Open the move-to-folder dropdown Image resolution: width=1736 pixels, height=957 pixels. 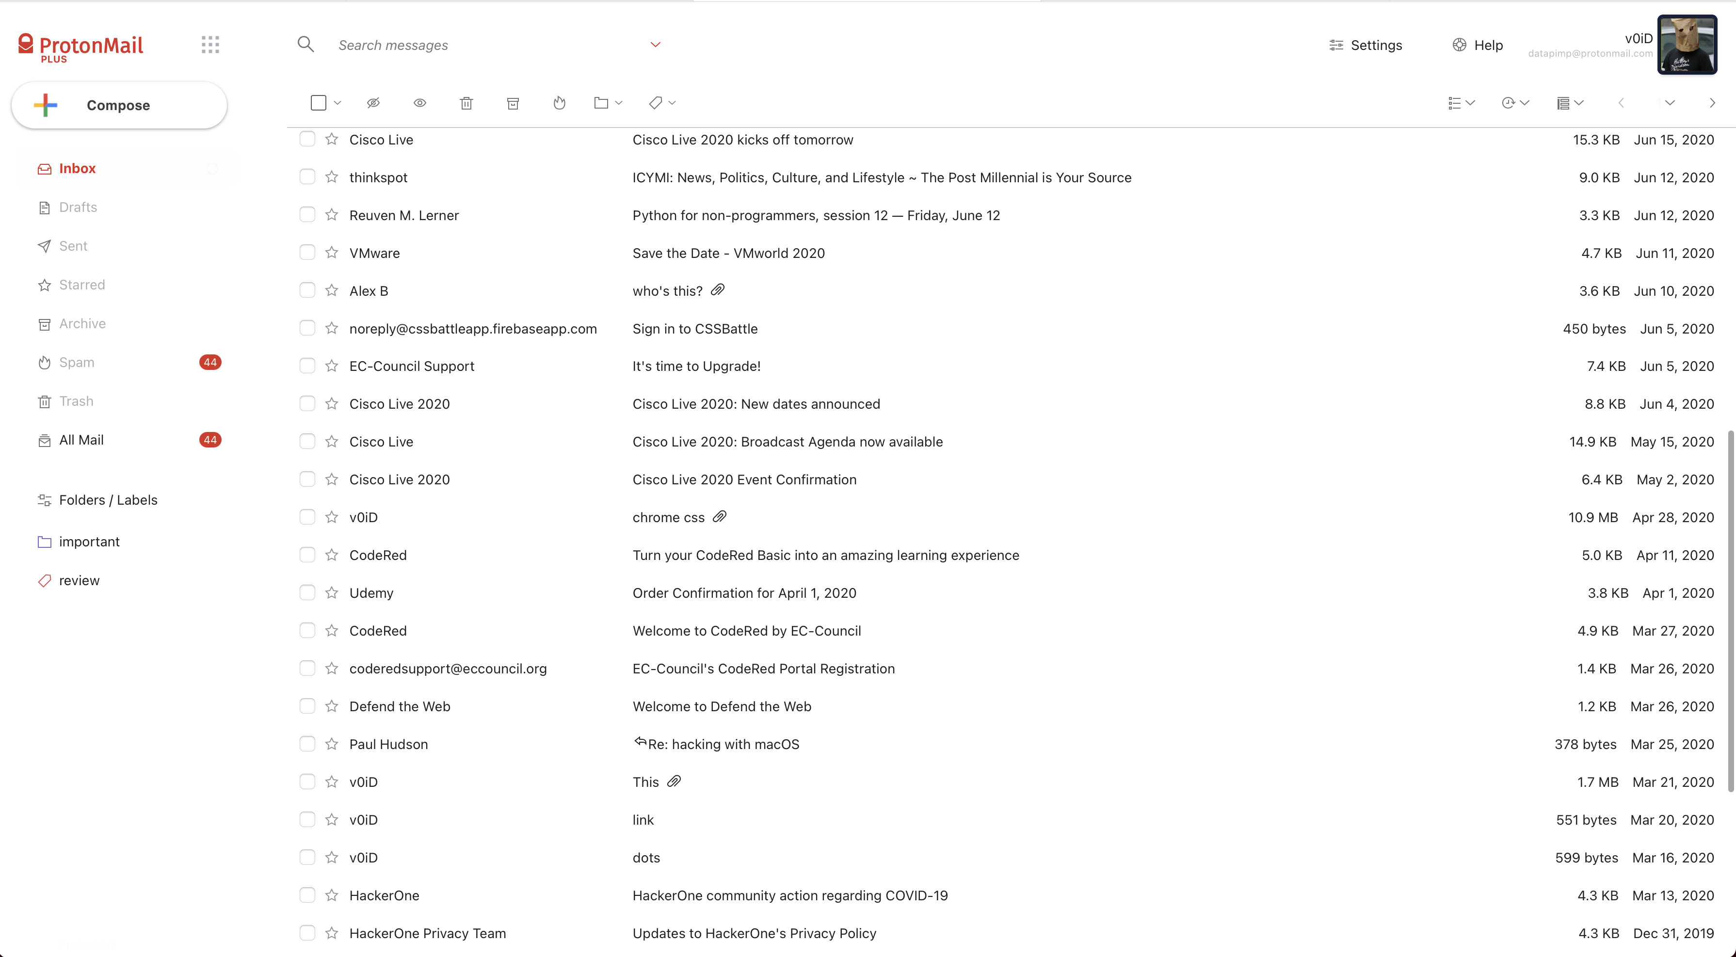tap(607, 103)
